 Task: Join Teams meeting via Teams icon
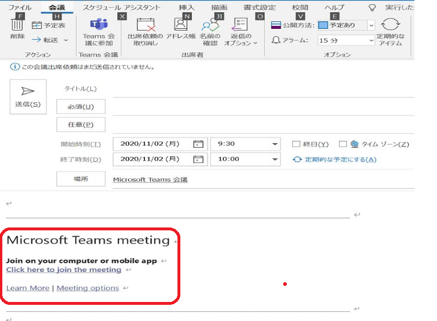point(99,24)
